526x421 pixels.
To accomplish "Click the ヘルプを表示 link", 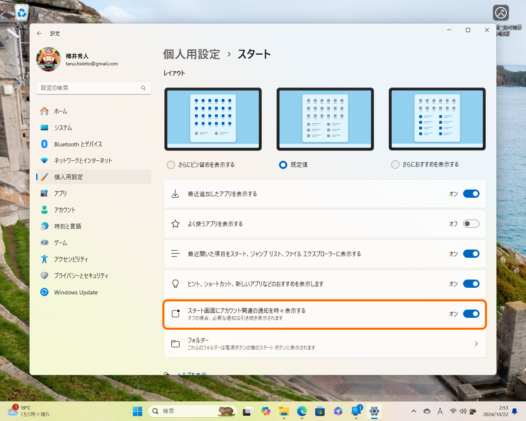I will click(191, 373).
